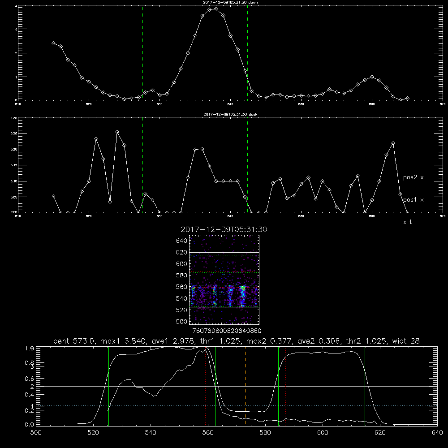Click the y-axis label 520 beside the spectrogram

click(182, 310)
